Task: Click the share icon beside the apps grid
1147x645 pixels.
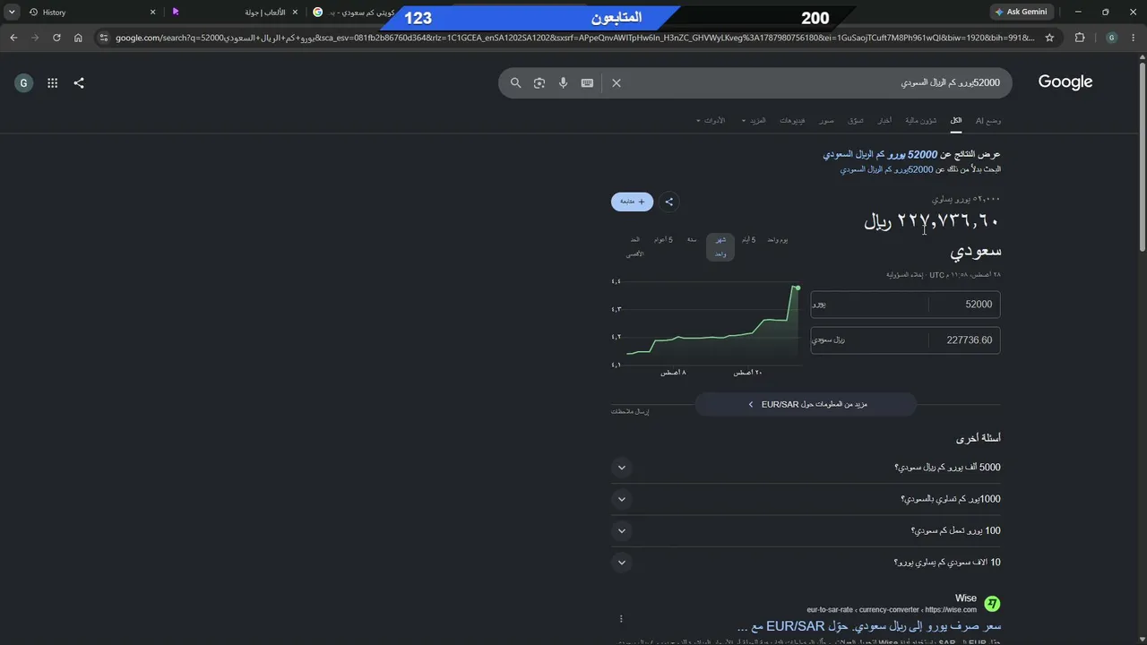Action: coord(79,82)
